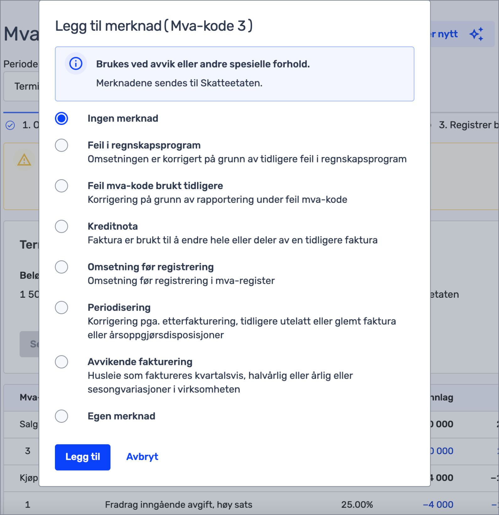This screenshot has height=515, width=499.
Task: Open the '3. Registrer' step tab
Action: click(468, 125)
